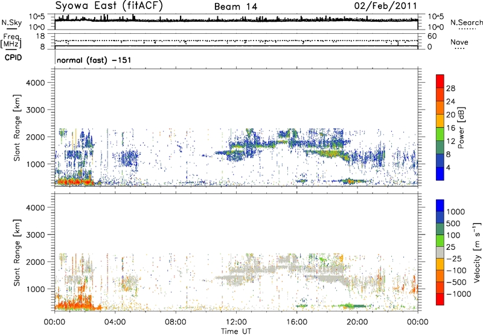Pick the red bottom segment of the velocity colorbar
This screenshot has width=483, height=335.
(x=440, y=299)
